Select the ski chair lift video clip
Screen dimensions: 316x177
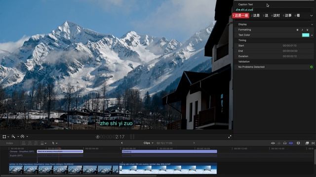point(168,168)
